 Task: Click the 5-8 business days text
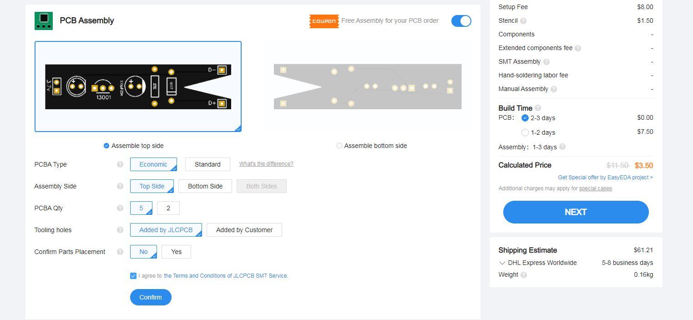pyautogui.click(x=627, y=263)
